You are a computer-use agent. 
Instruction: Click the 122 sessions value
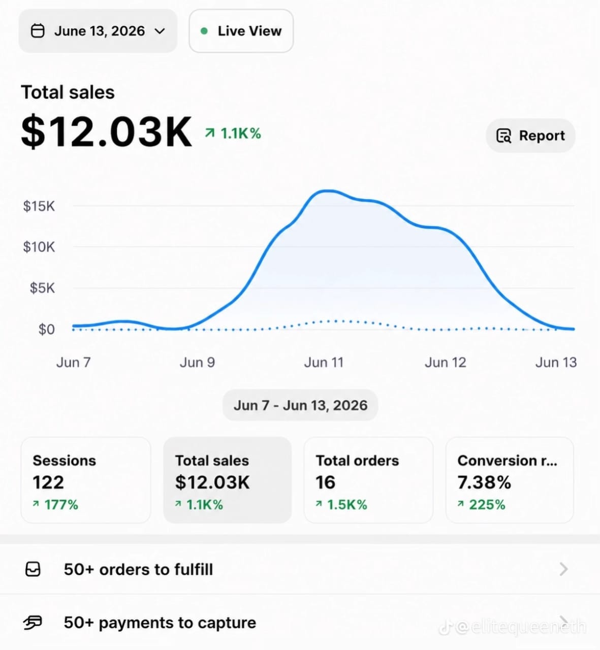click(x=48, y=482)
